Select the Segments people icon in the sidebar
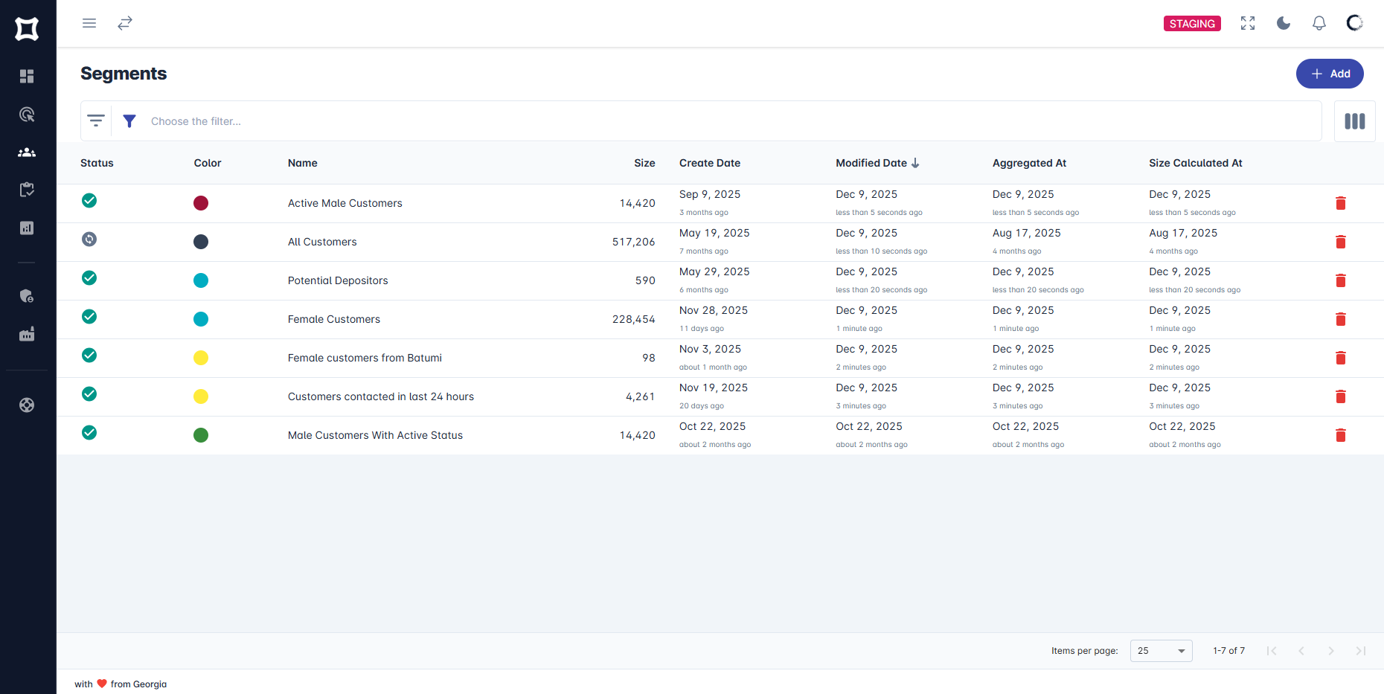This screenshot has height=694, width=1384. point(27,152)
